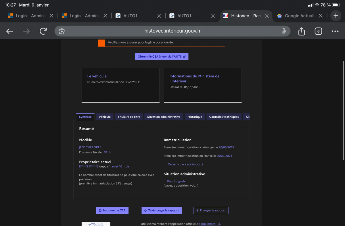The height and width of the screenshot is (226, 345).
Task: Switch to the Véhicule tab
Action: pos(105,117)
